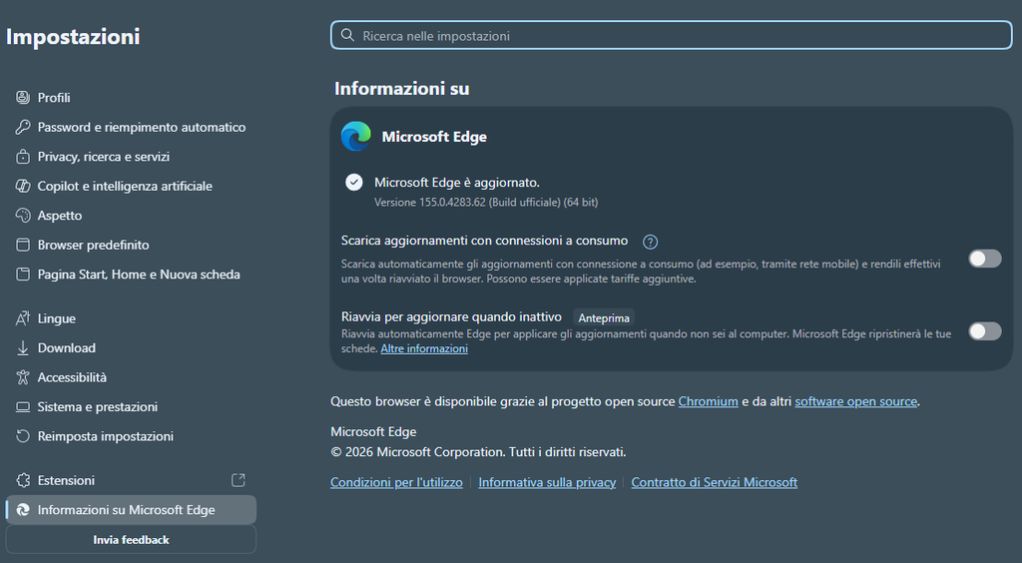1022x563 pixels.
Task: Click the Download arrow icon
Action: pyautogui.click(x=23, y=348)
